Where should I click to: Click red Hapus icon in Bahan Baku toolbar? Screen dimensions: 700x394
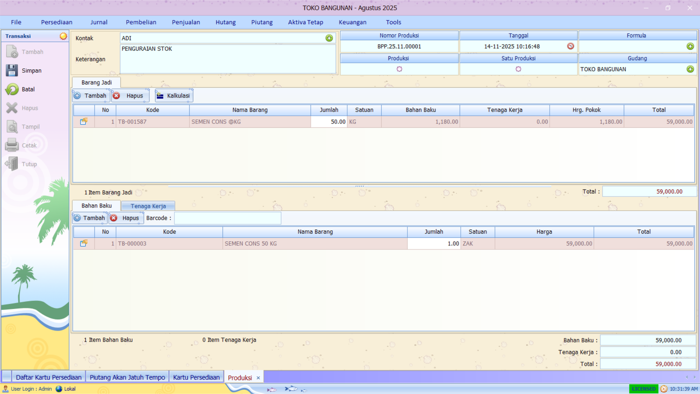point(114,218)
